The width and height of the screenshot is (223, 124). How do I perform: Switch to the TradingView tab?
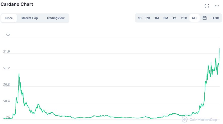click(x=55, y=18)
